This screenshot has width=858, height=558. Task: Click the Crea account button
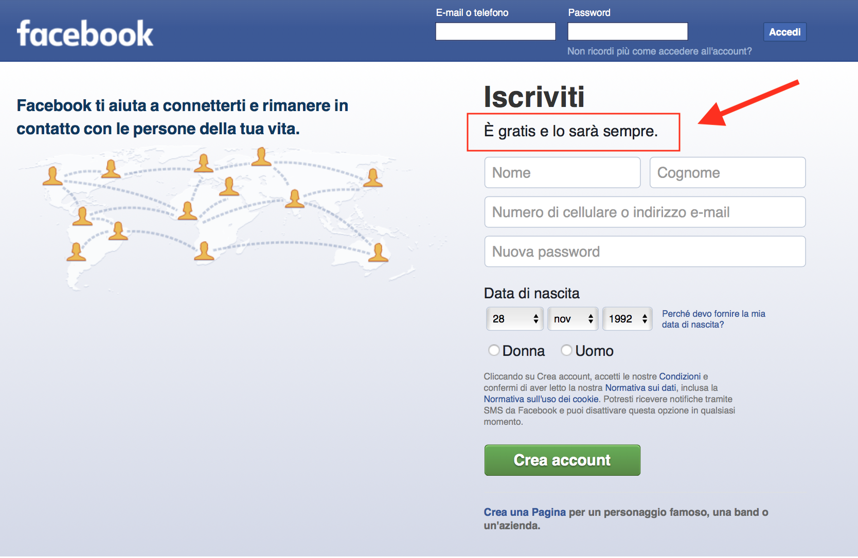562,460
